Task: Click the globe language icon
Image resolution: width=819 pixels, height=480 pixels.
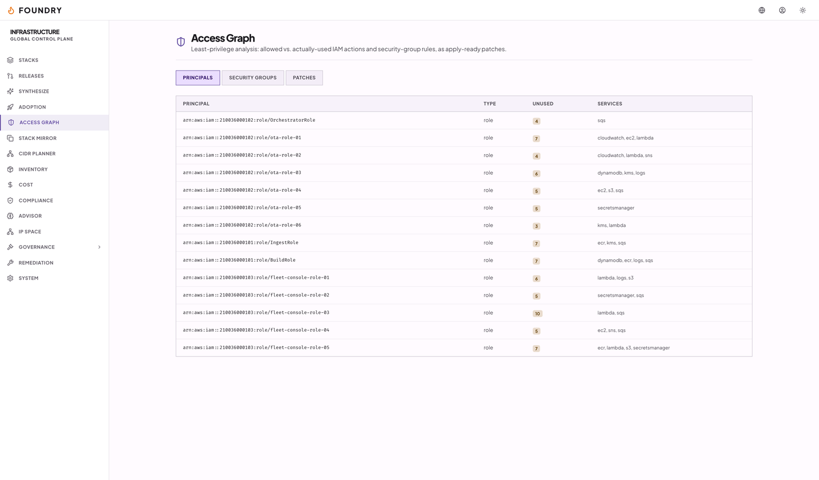Action: (762, 10)
